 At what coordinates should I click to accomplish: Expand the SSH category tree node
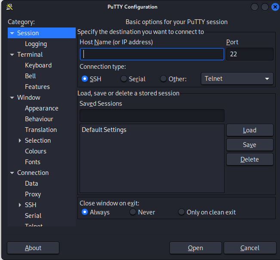(x=20, y=205)
